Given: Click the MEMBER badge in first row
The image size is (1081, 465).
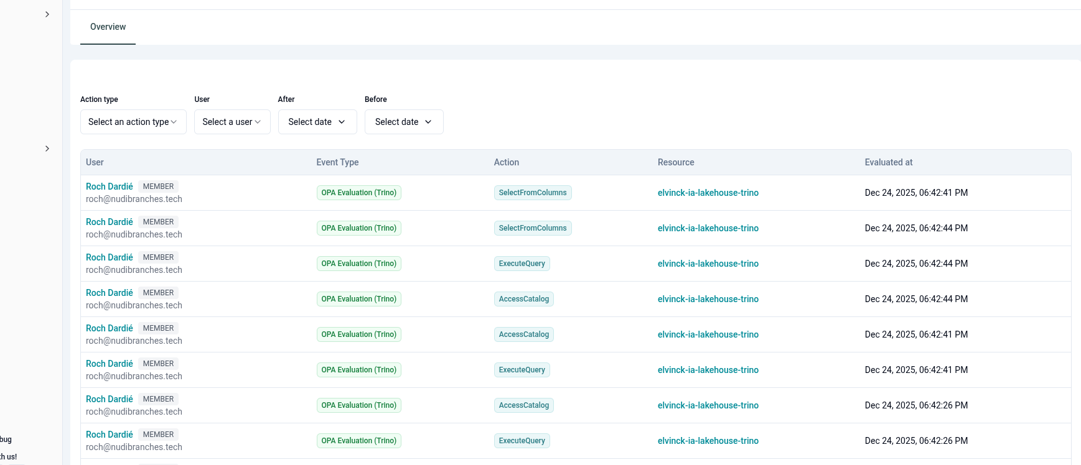Looking at the screenshot, I should (158, 186).
